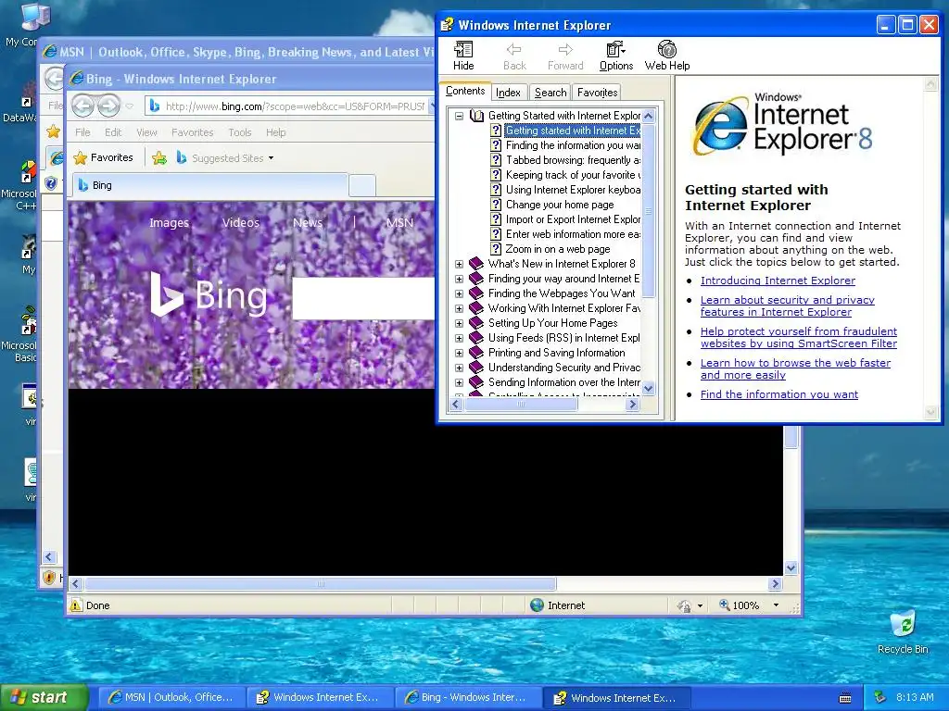949x711 pixels.
Task: Click the scroll right arrow under contents tree
Action: coord(632,404)
